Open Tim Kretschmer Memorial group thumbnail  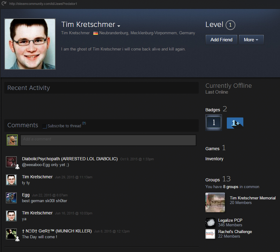tap(215, 202)
